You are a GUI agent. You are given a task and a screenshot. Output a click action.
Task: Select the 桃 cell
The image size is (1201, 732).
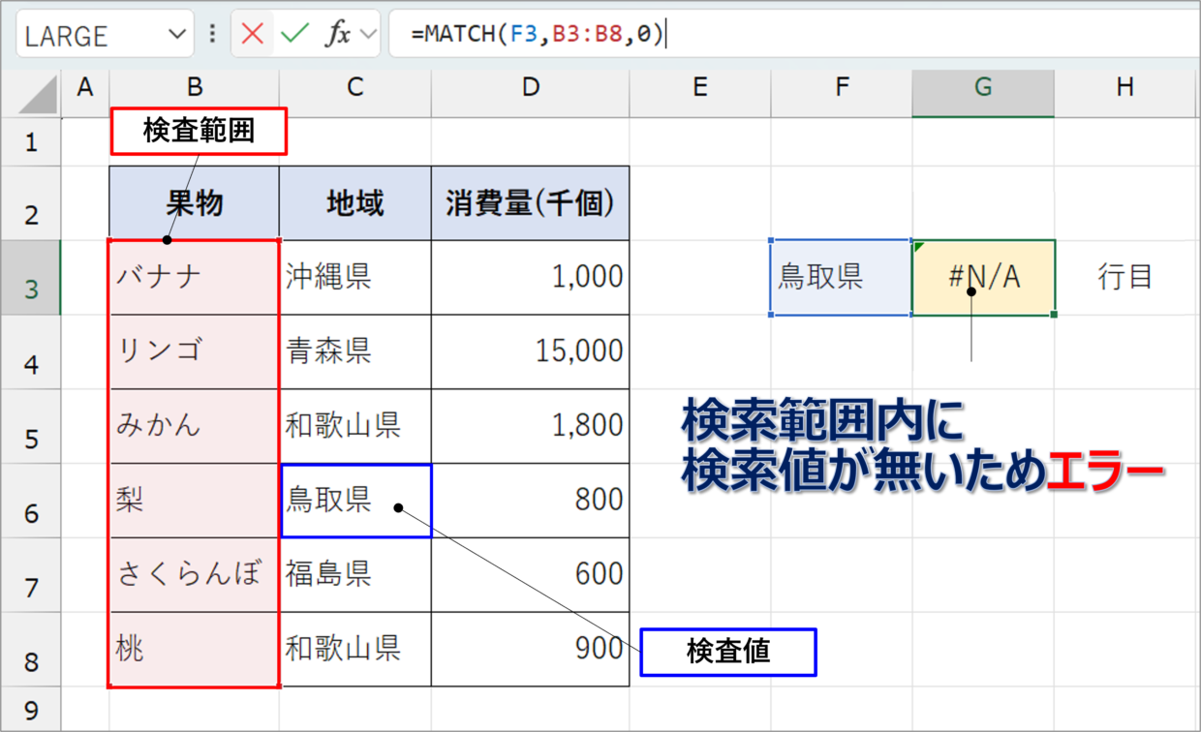pos(195,650)
